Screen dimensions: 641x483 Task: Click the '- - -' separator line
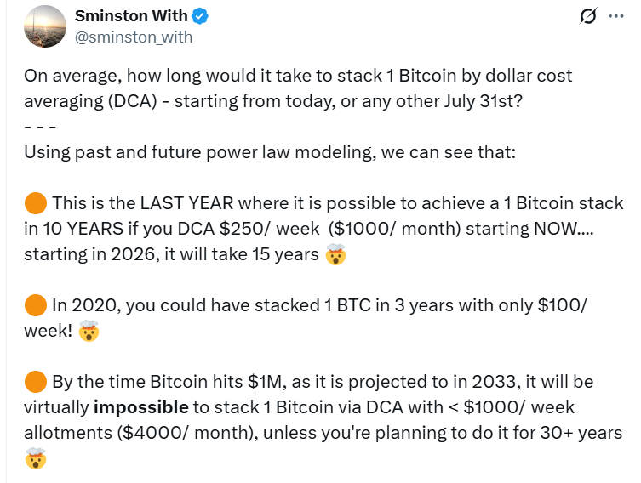(40, 127)
